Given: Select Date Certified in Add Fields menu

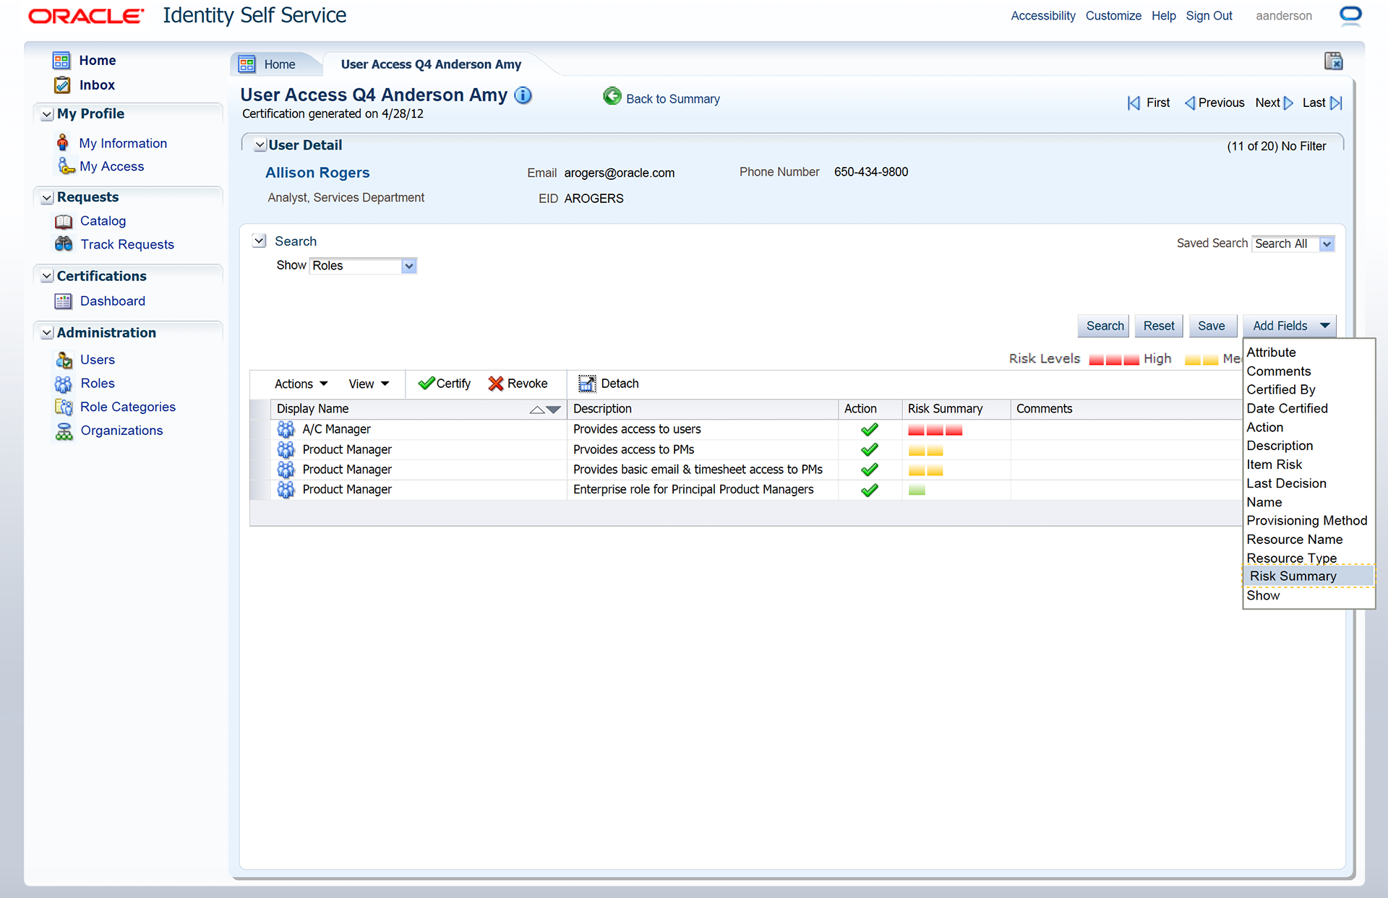Looking at the screenshot, I should (x=1287, y=408).
